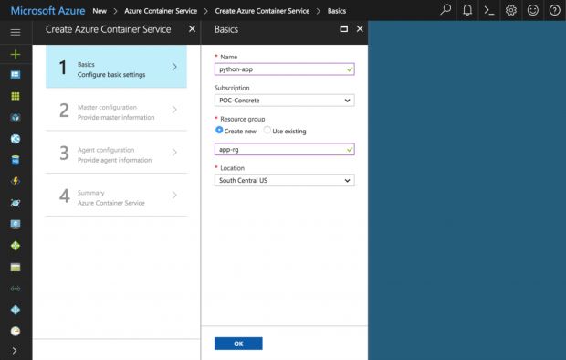Image resolution: width=566 pixels, height=360 pixels.
Task: Click the OK button
Action: pos(238,344)
